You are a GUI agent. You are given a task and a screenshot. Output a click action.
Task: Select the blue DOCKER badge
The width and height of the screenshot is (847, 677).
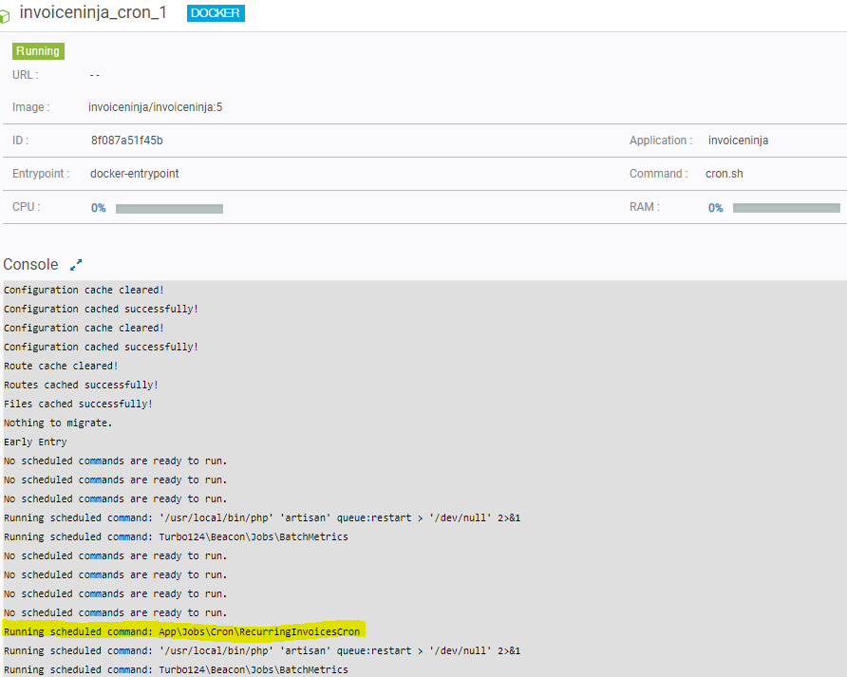216,13
